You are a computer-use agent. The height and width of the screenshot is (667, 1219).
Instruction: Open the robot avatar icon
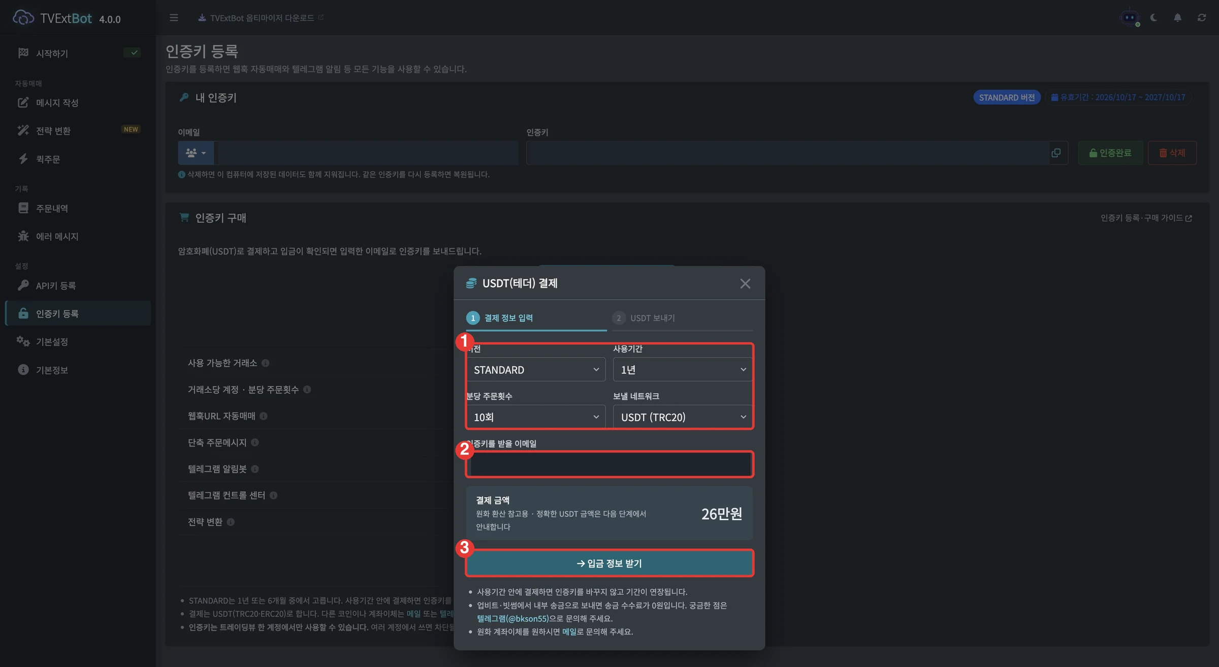coord(1129,18)
